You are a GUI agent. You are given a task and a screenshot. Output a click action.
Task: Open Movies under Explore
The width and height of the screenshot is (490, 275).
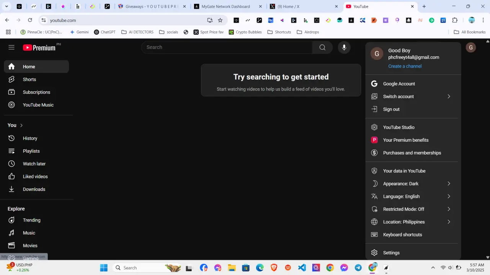point(36,246)
